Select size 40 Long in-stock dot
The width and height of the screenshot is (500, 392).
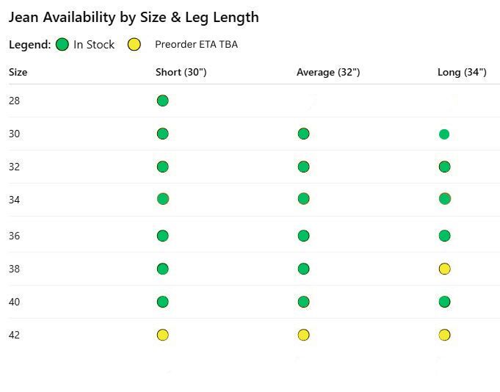[x=444, y=302]
